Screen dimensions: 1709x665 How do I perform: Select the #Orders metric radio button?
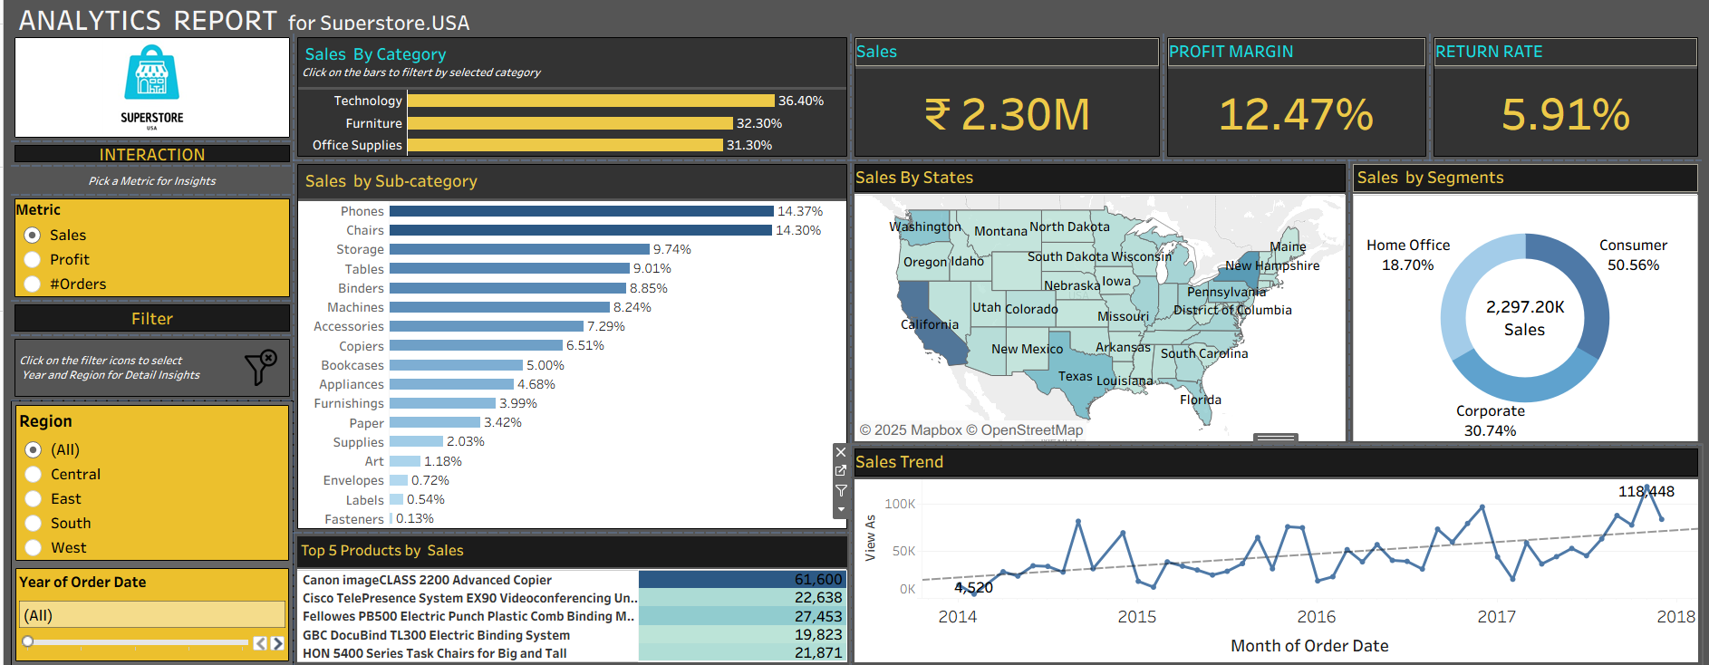point(33,284)
